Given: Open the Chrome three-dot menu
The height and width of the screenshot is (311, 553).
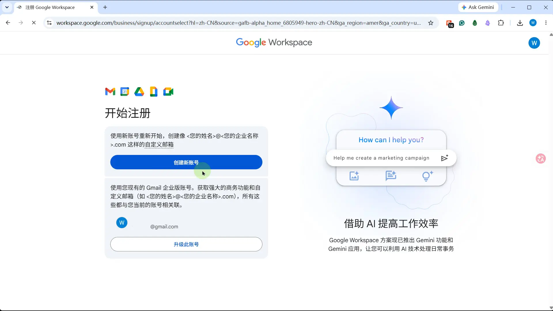Looking at the screenshot, I should [x=546, y=23].
